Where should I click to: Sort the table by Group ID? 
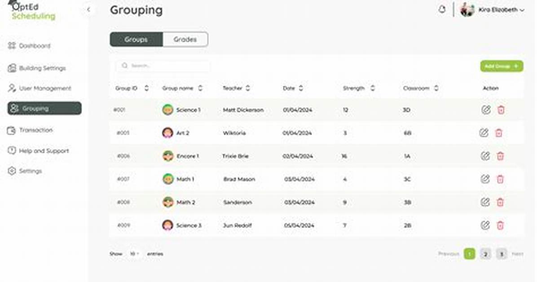[146, 88]
